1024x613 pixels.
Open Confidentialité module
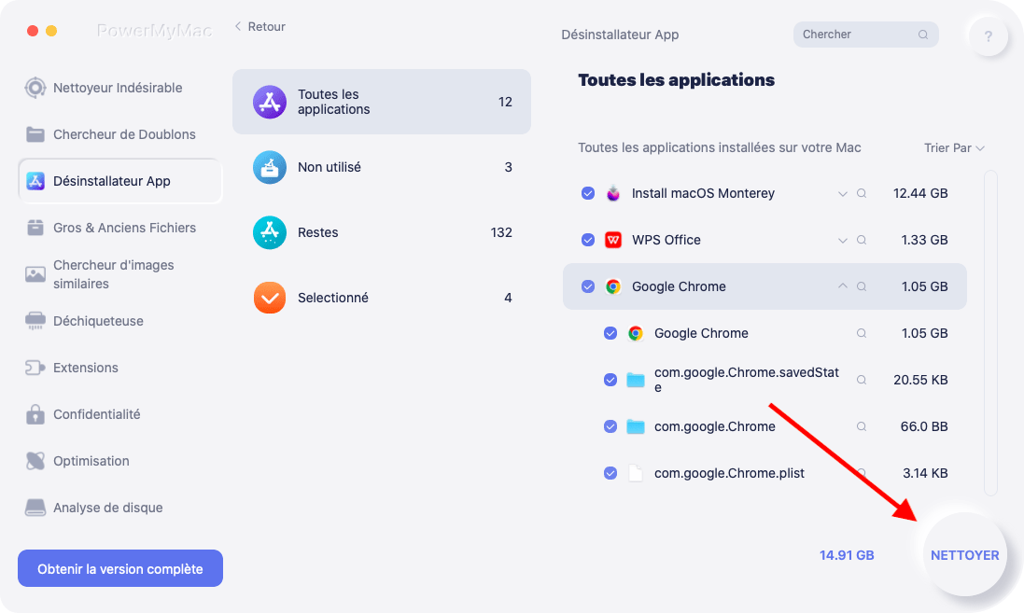click(x=119, y=414)
